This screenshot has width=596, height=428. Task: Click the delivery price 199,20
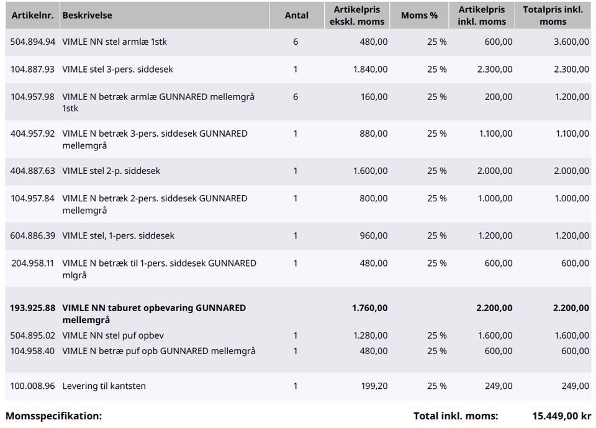click(374, 386)
